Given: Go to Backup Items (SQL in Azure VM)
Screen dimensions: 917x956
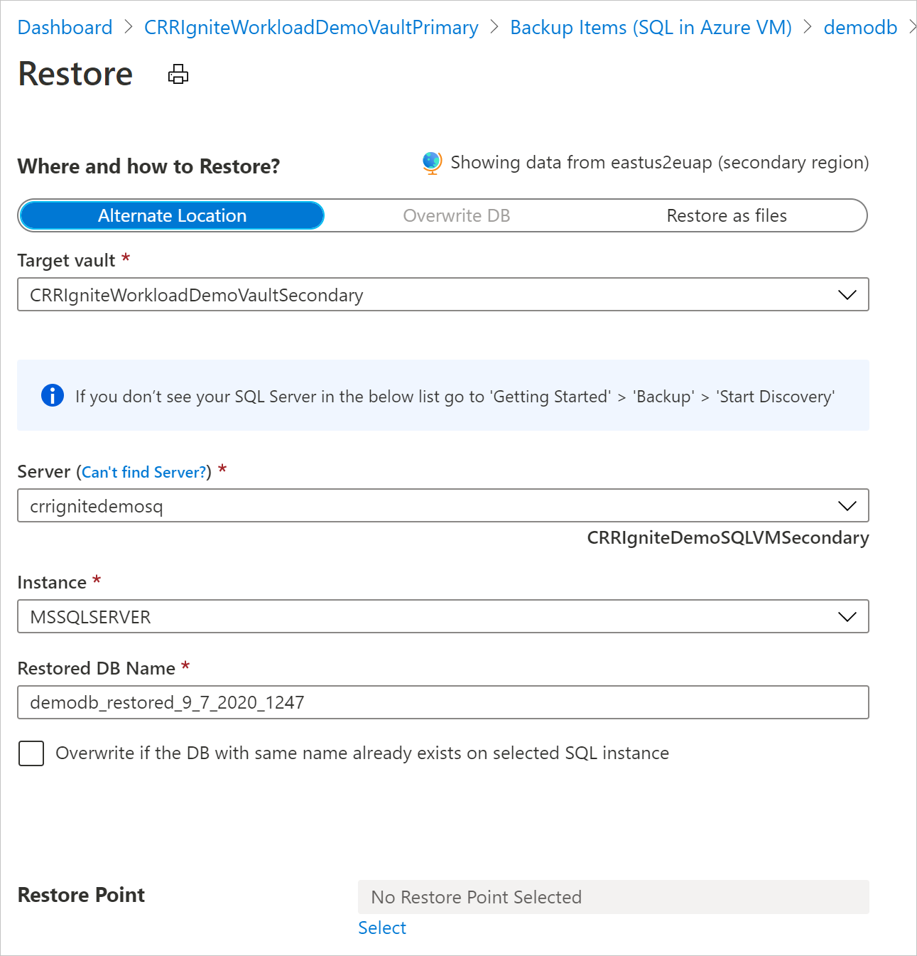Looking at the screenshot, I should [x=650, y=27].
